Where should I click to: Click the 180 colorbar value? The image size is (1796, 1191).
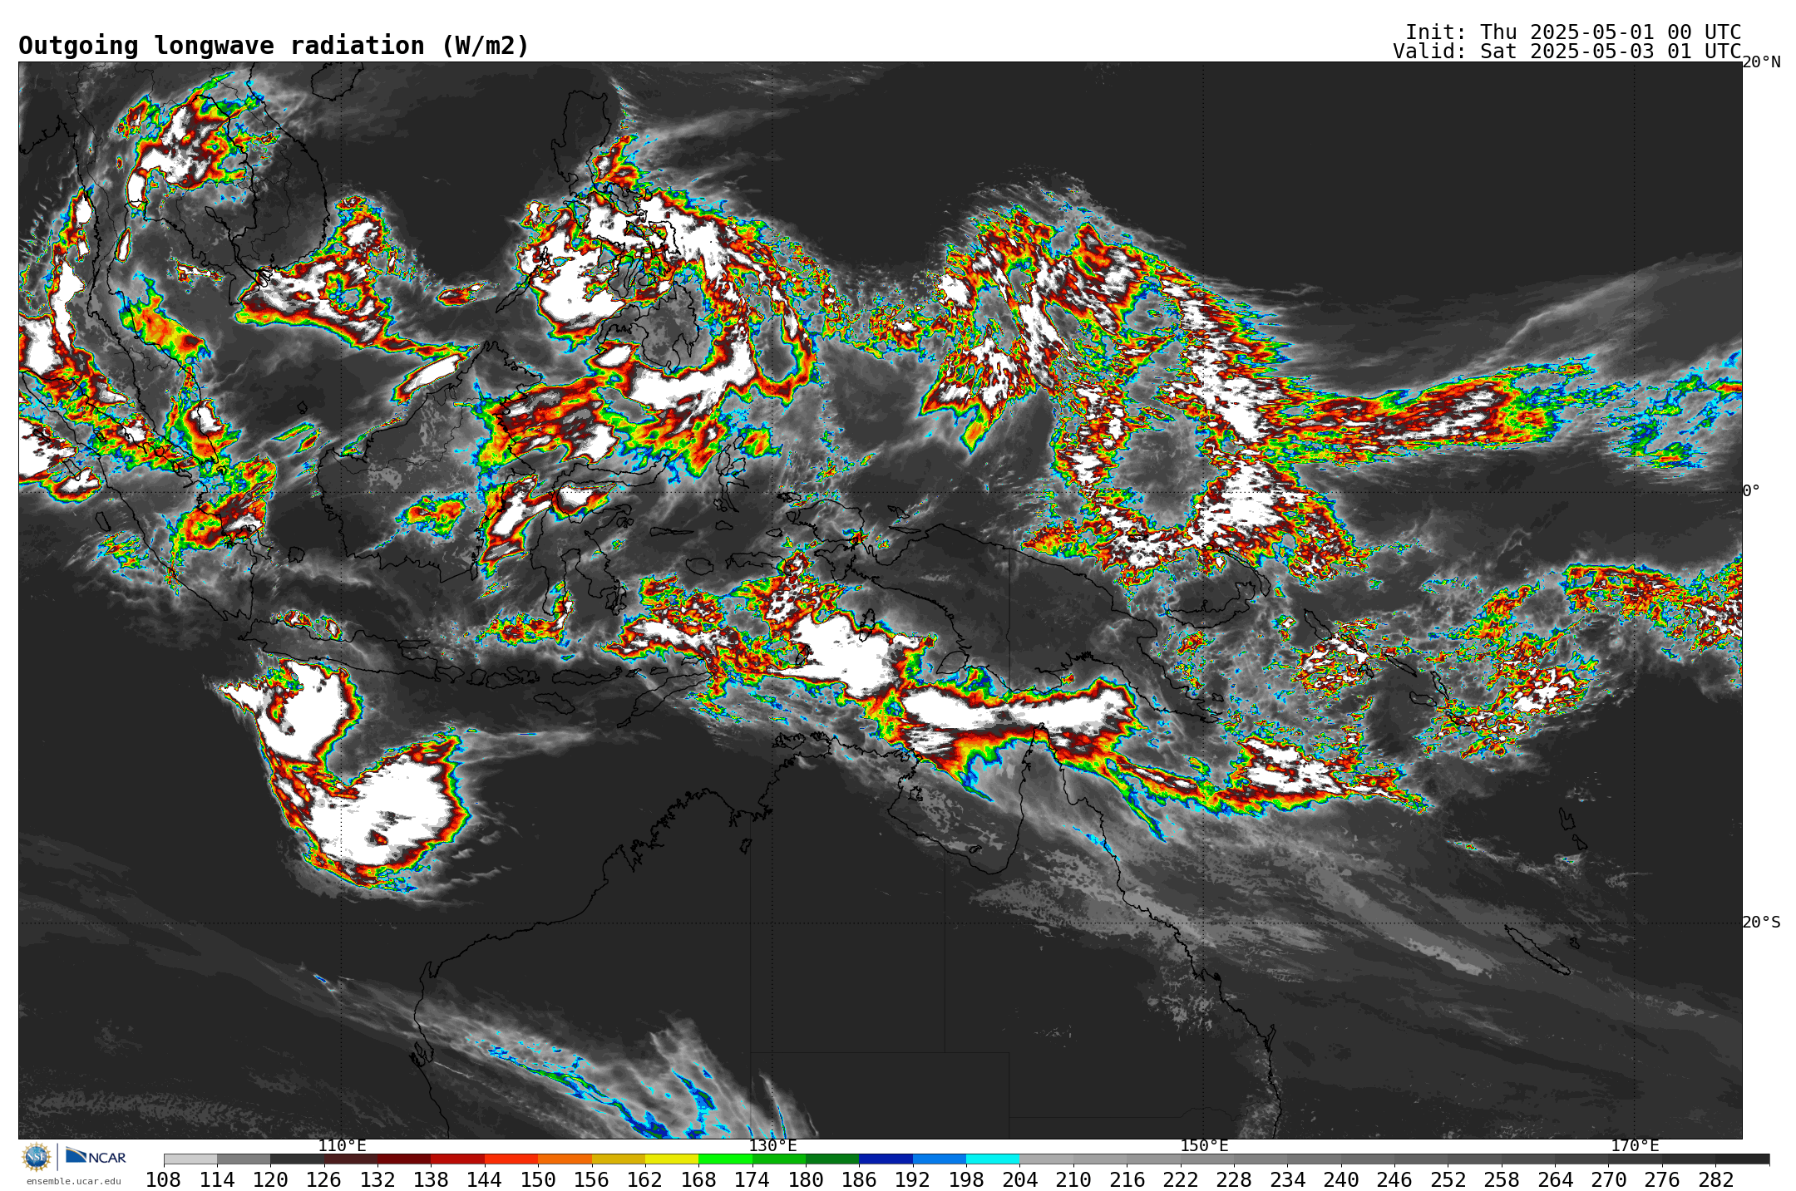[x=806, y=1179]
